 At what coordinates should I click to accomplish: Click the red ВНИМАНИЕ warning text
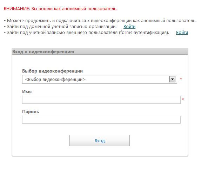[61, 9]
